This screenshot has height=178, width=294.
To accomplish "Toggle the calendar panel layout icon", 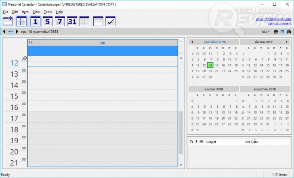I will click(282, 31).
